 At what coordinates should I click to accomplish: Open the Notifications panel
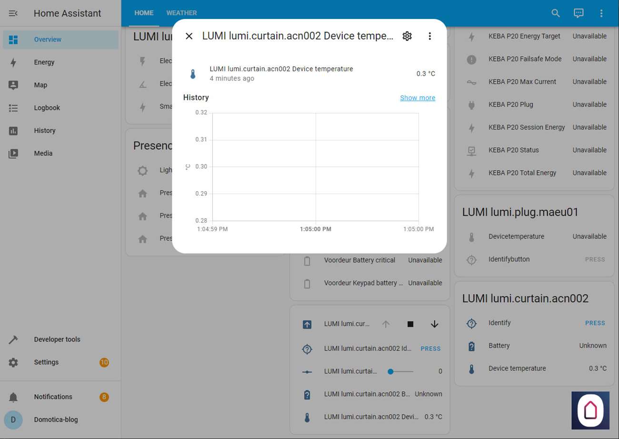60,397
